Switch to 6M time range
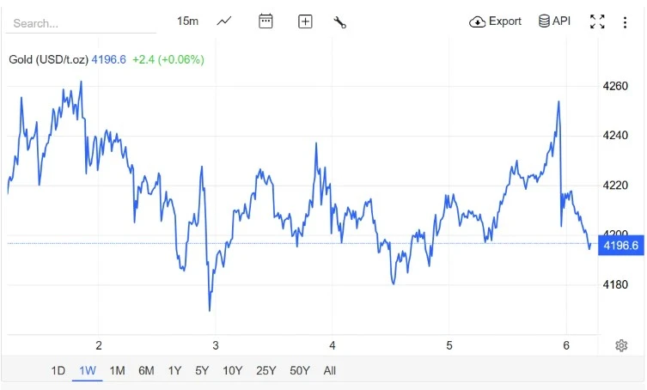This screenshot has height=390, width=647. click(146, 371)
